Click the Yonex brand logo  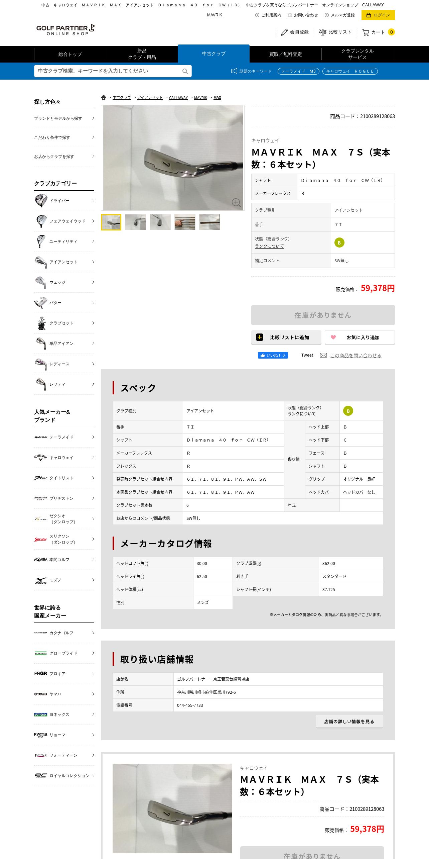click(x=41, y=714)
